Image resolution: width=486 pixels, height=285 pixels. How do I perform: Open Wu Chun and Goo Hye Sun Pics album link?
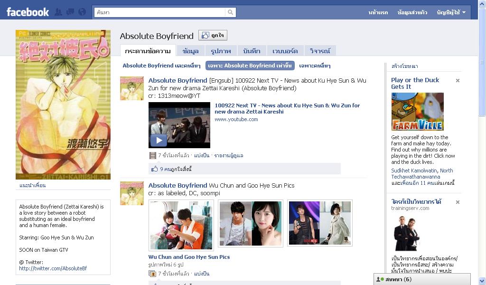click(x=189, y=257)
